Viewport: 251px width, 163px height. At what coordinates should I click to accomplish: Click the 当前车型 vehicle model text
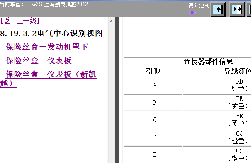click(44, 4)
